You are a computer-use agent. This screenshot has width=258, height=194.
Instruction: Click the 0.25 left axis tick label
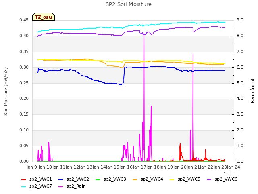pyautogui.click(x=24, y=83)
